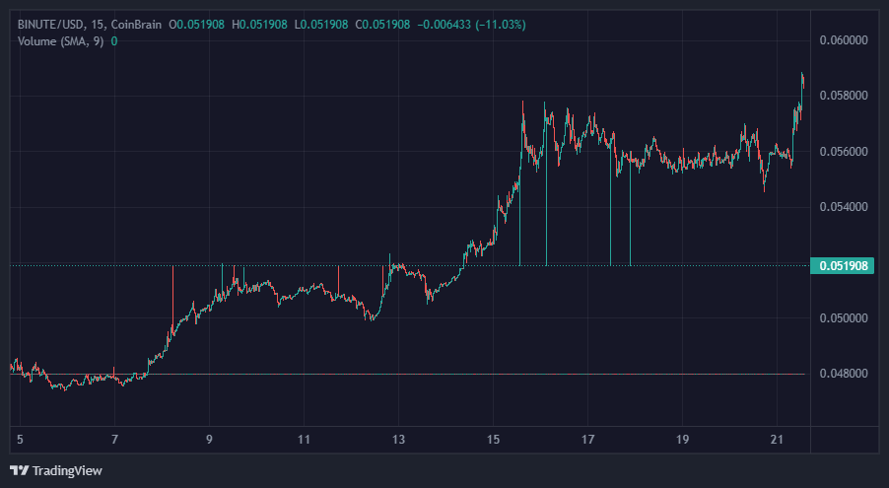
Task: Click the change value −0.006433 (−11.03%)
Action: point(472,25)
